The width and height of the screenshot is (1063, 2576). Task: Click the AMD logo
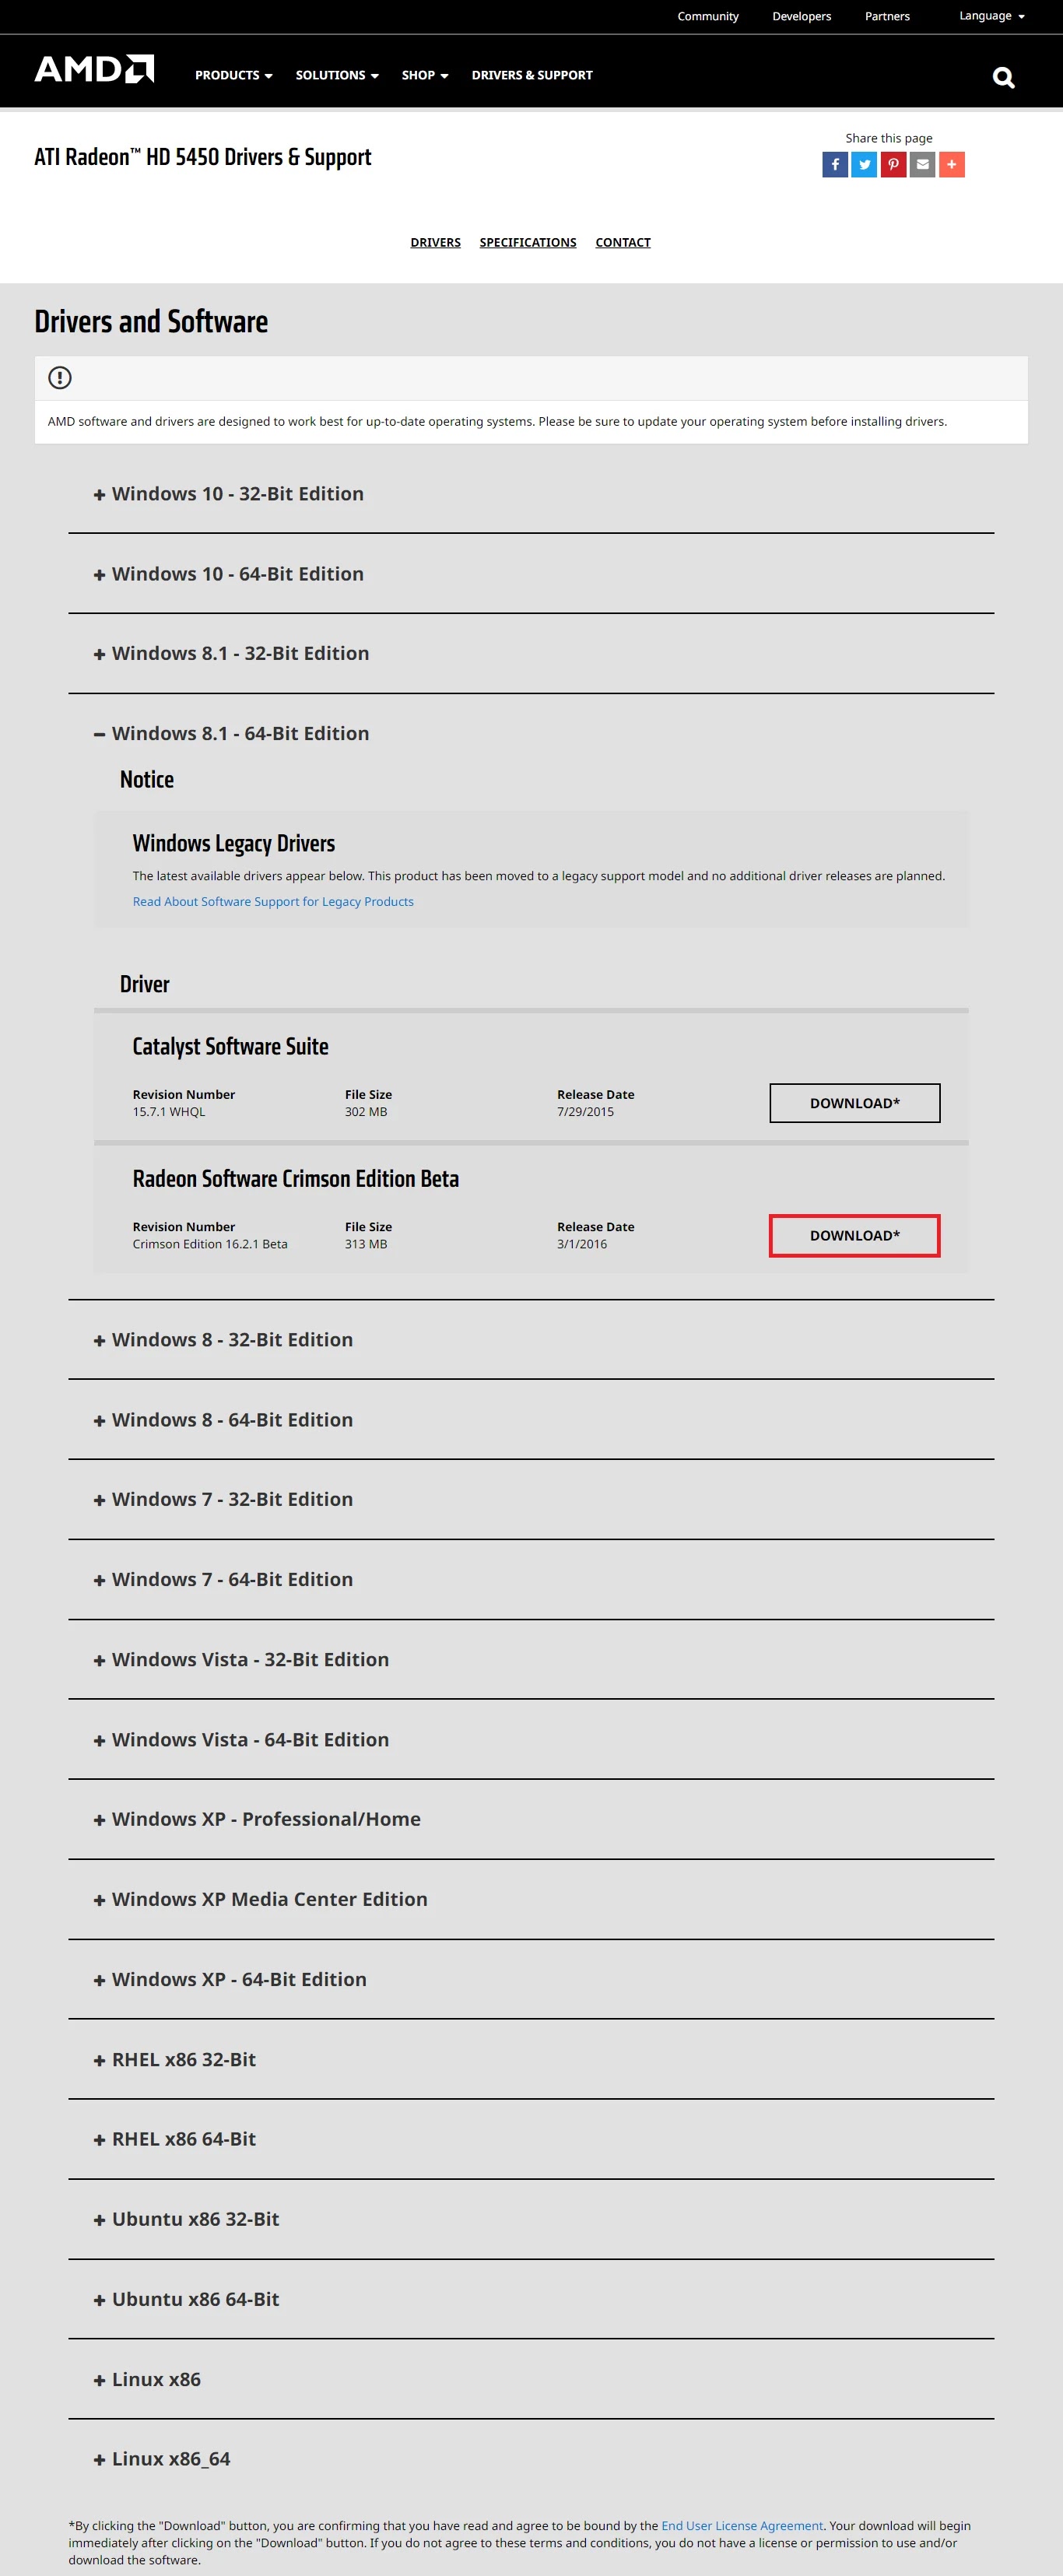pos(94,69)
